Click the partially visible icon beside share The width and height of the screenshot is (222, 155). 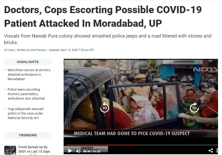217,151
